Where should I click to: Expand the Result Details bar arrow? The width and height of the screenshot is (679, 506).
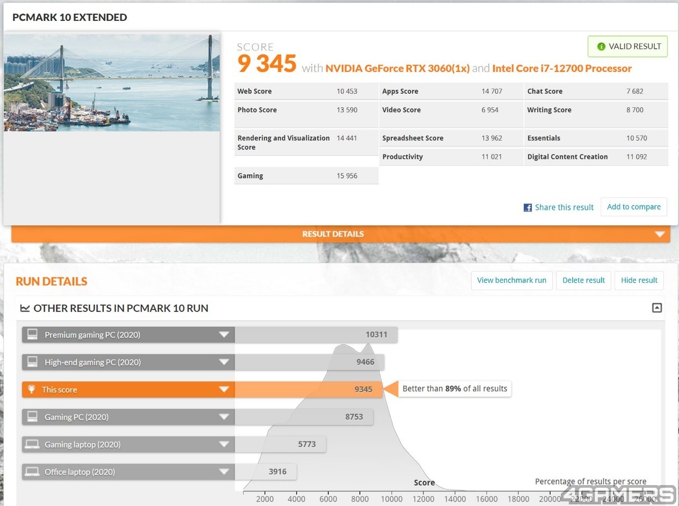click(x=660, y=234)
